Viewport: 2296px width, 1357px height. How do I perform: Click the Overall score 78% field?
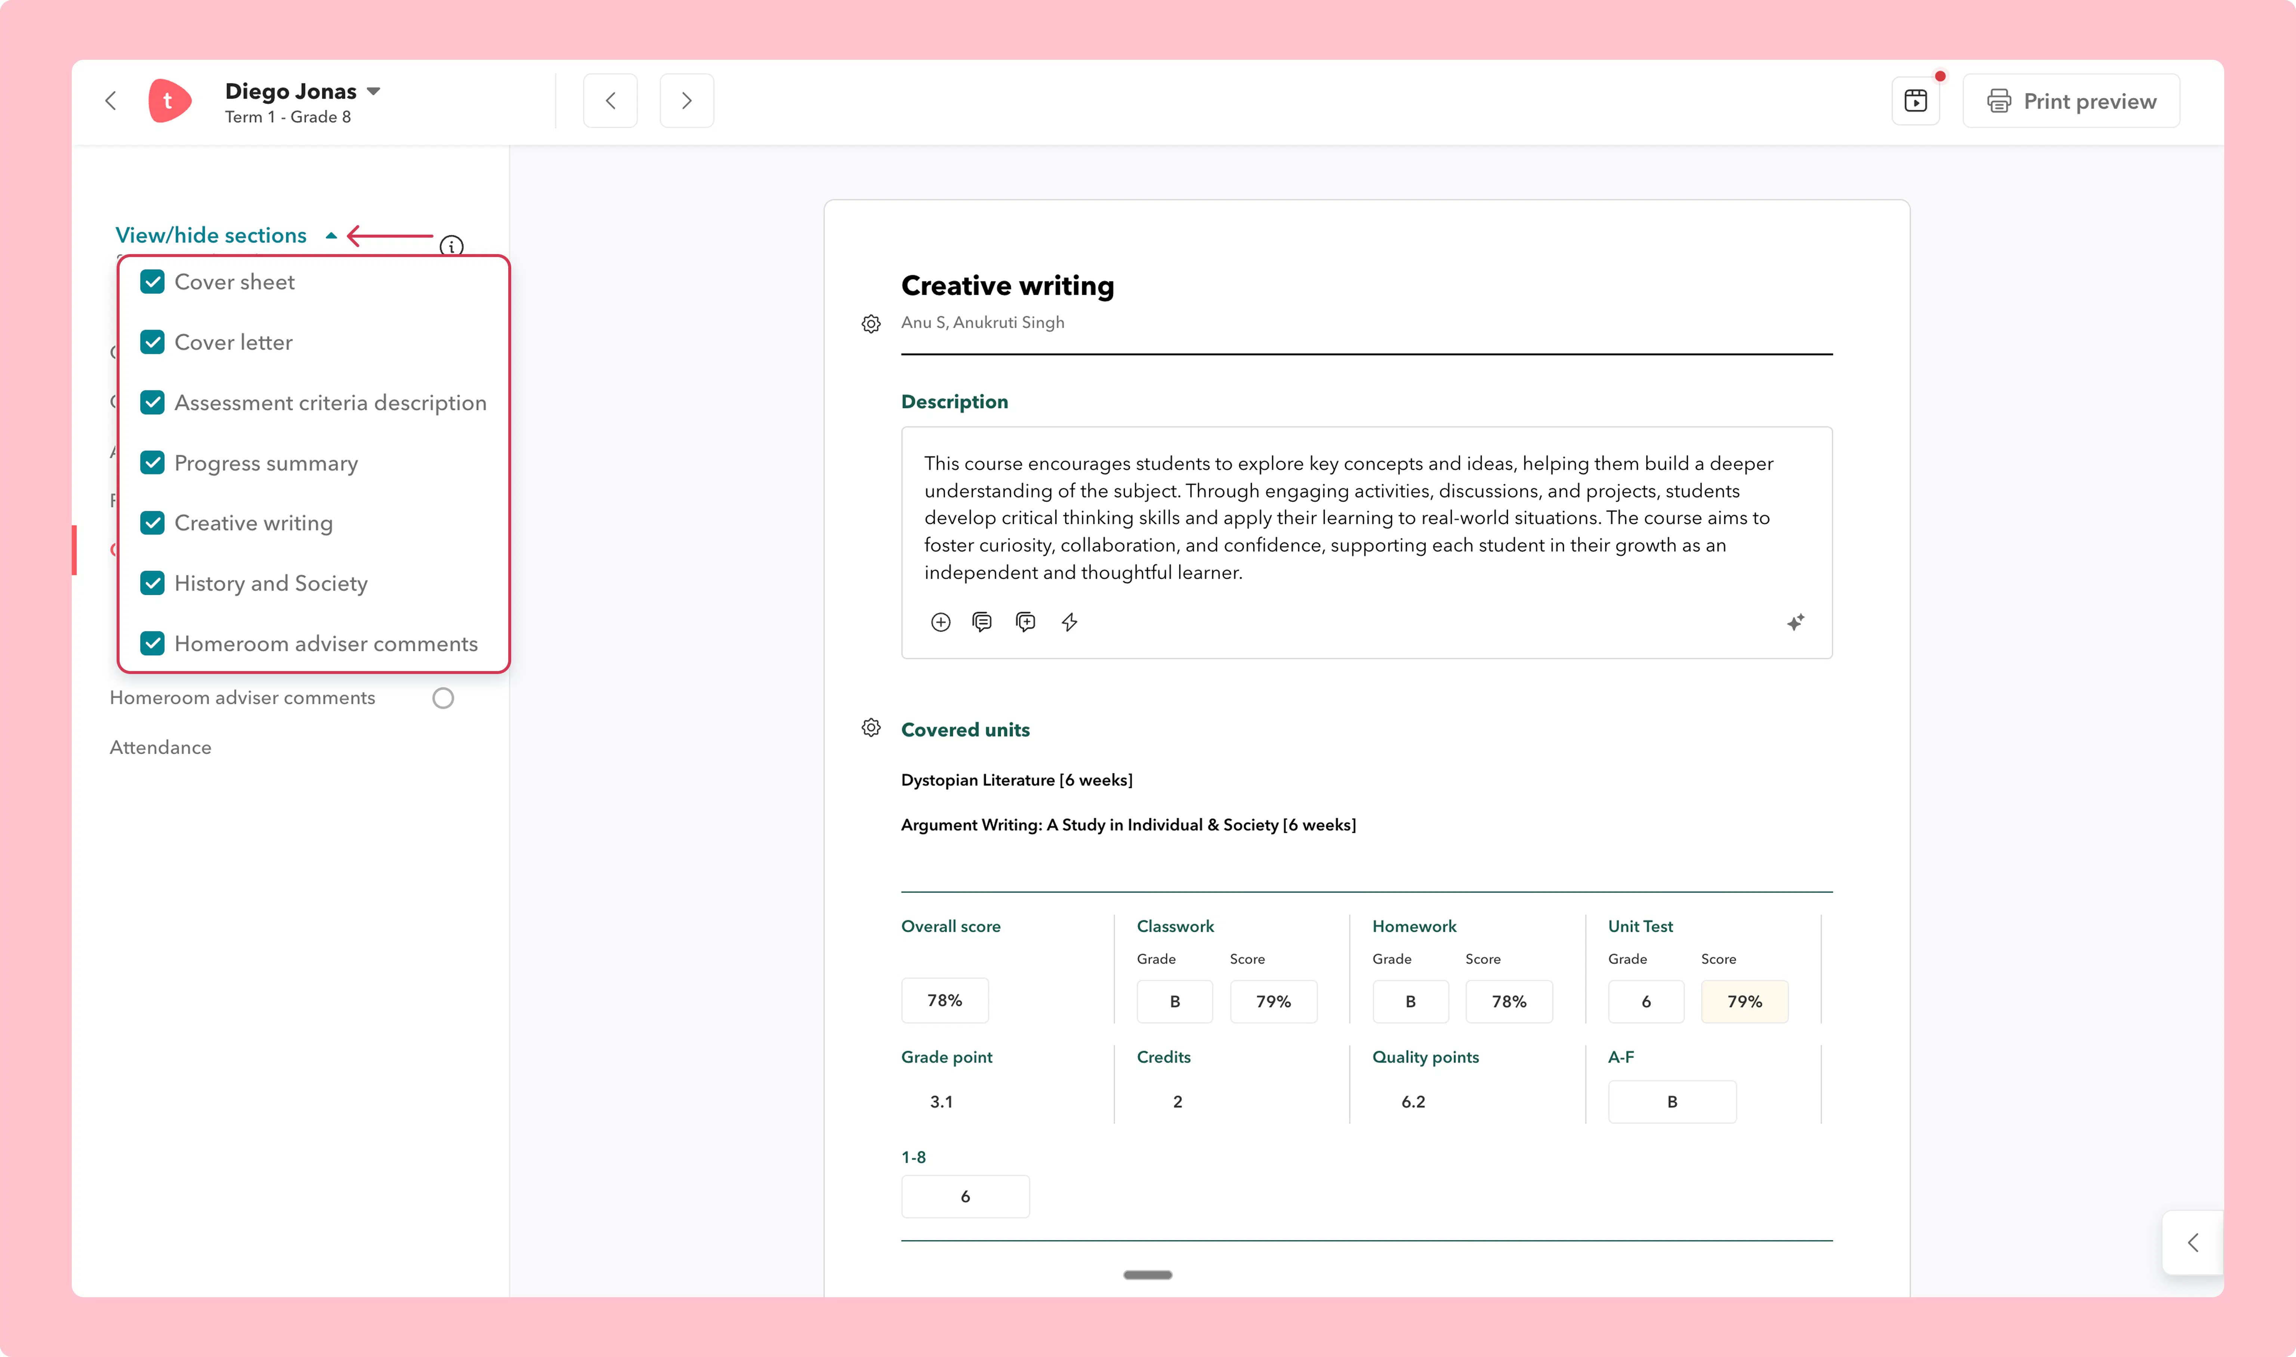pos(945,1000)
